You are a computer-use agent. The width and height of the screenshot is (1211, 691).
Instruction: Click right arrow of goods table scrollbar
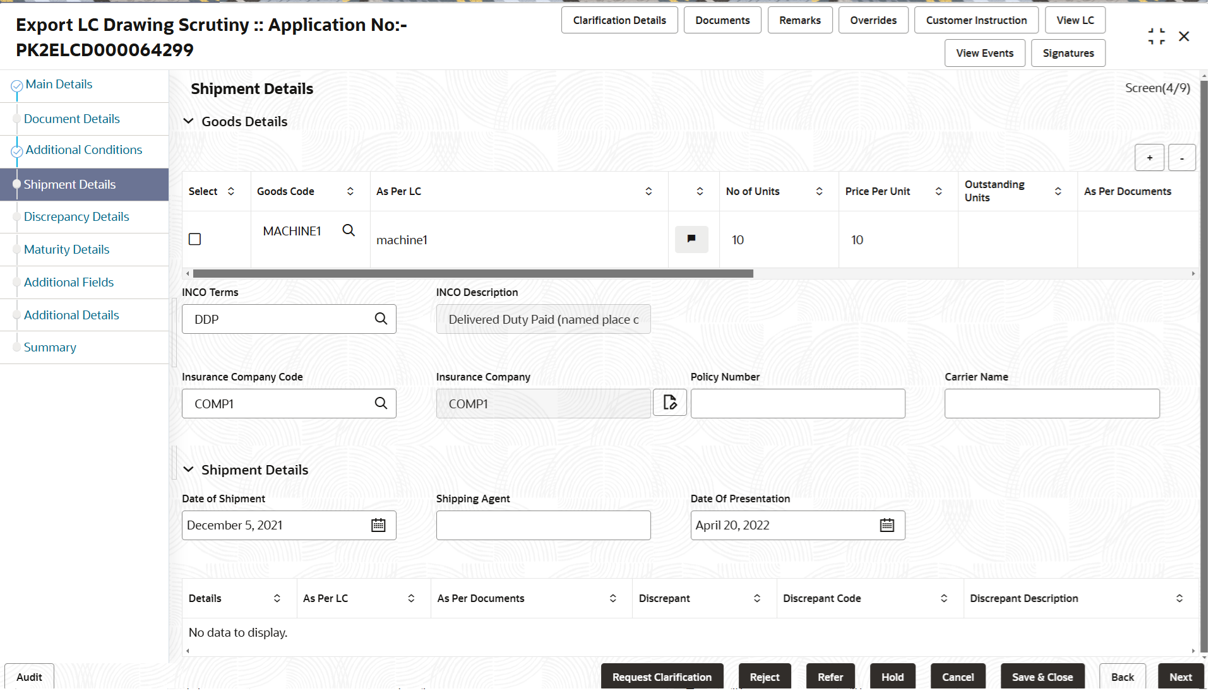(1193, 273)
